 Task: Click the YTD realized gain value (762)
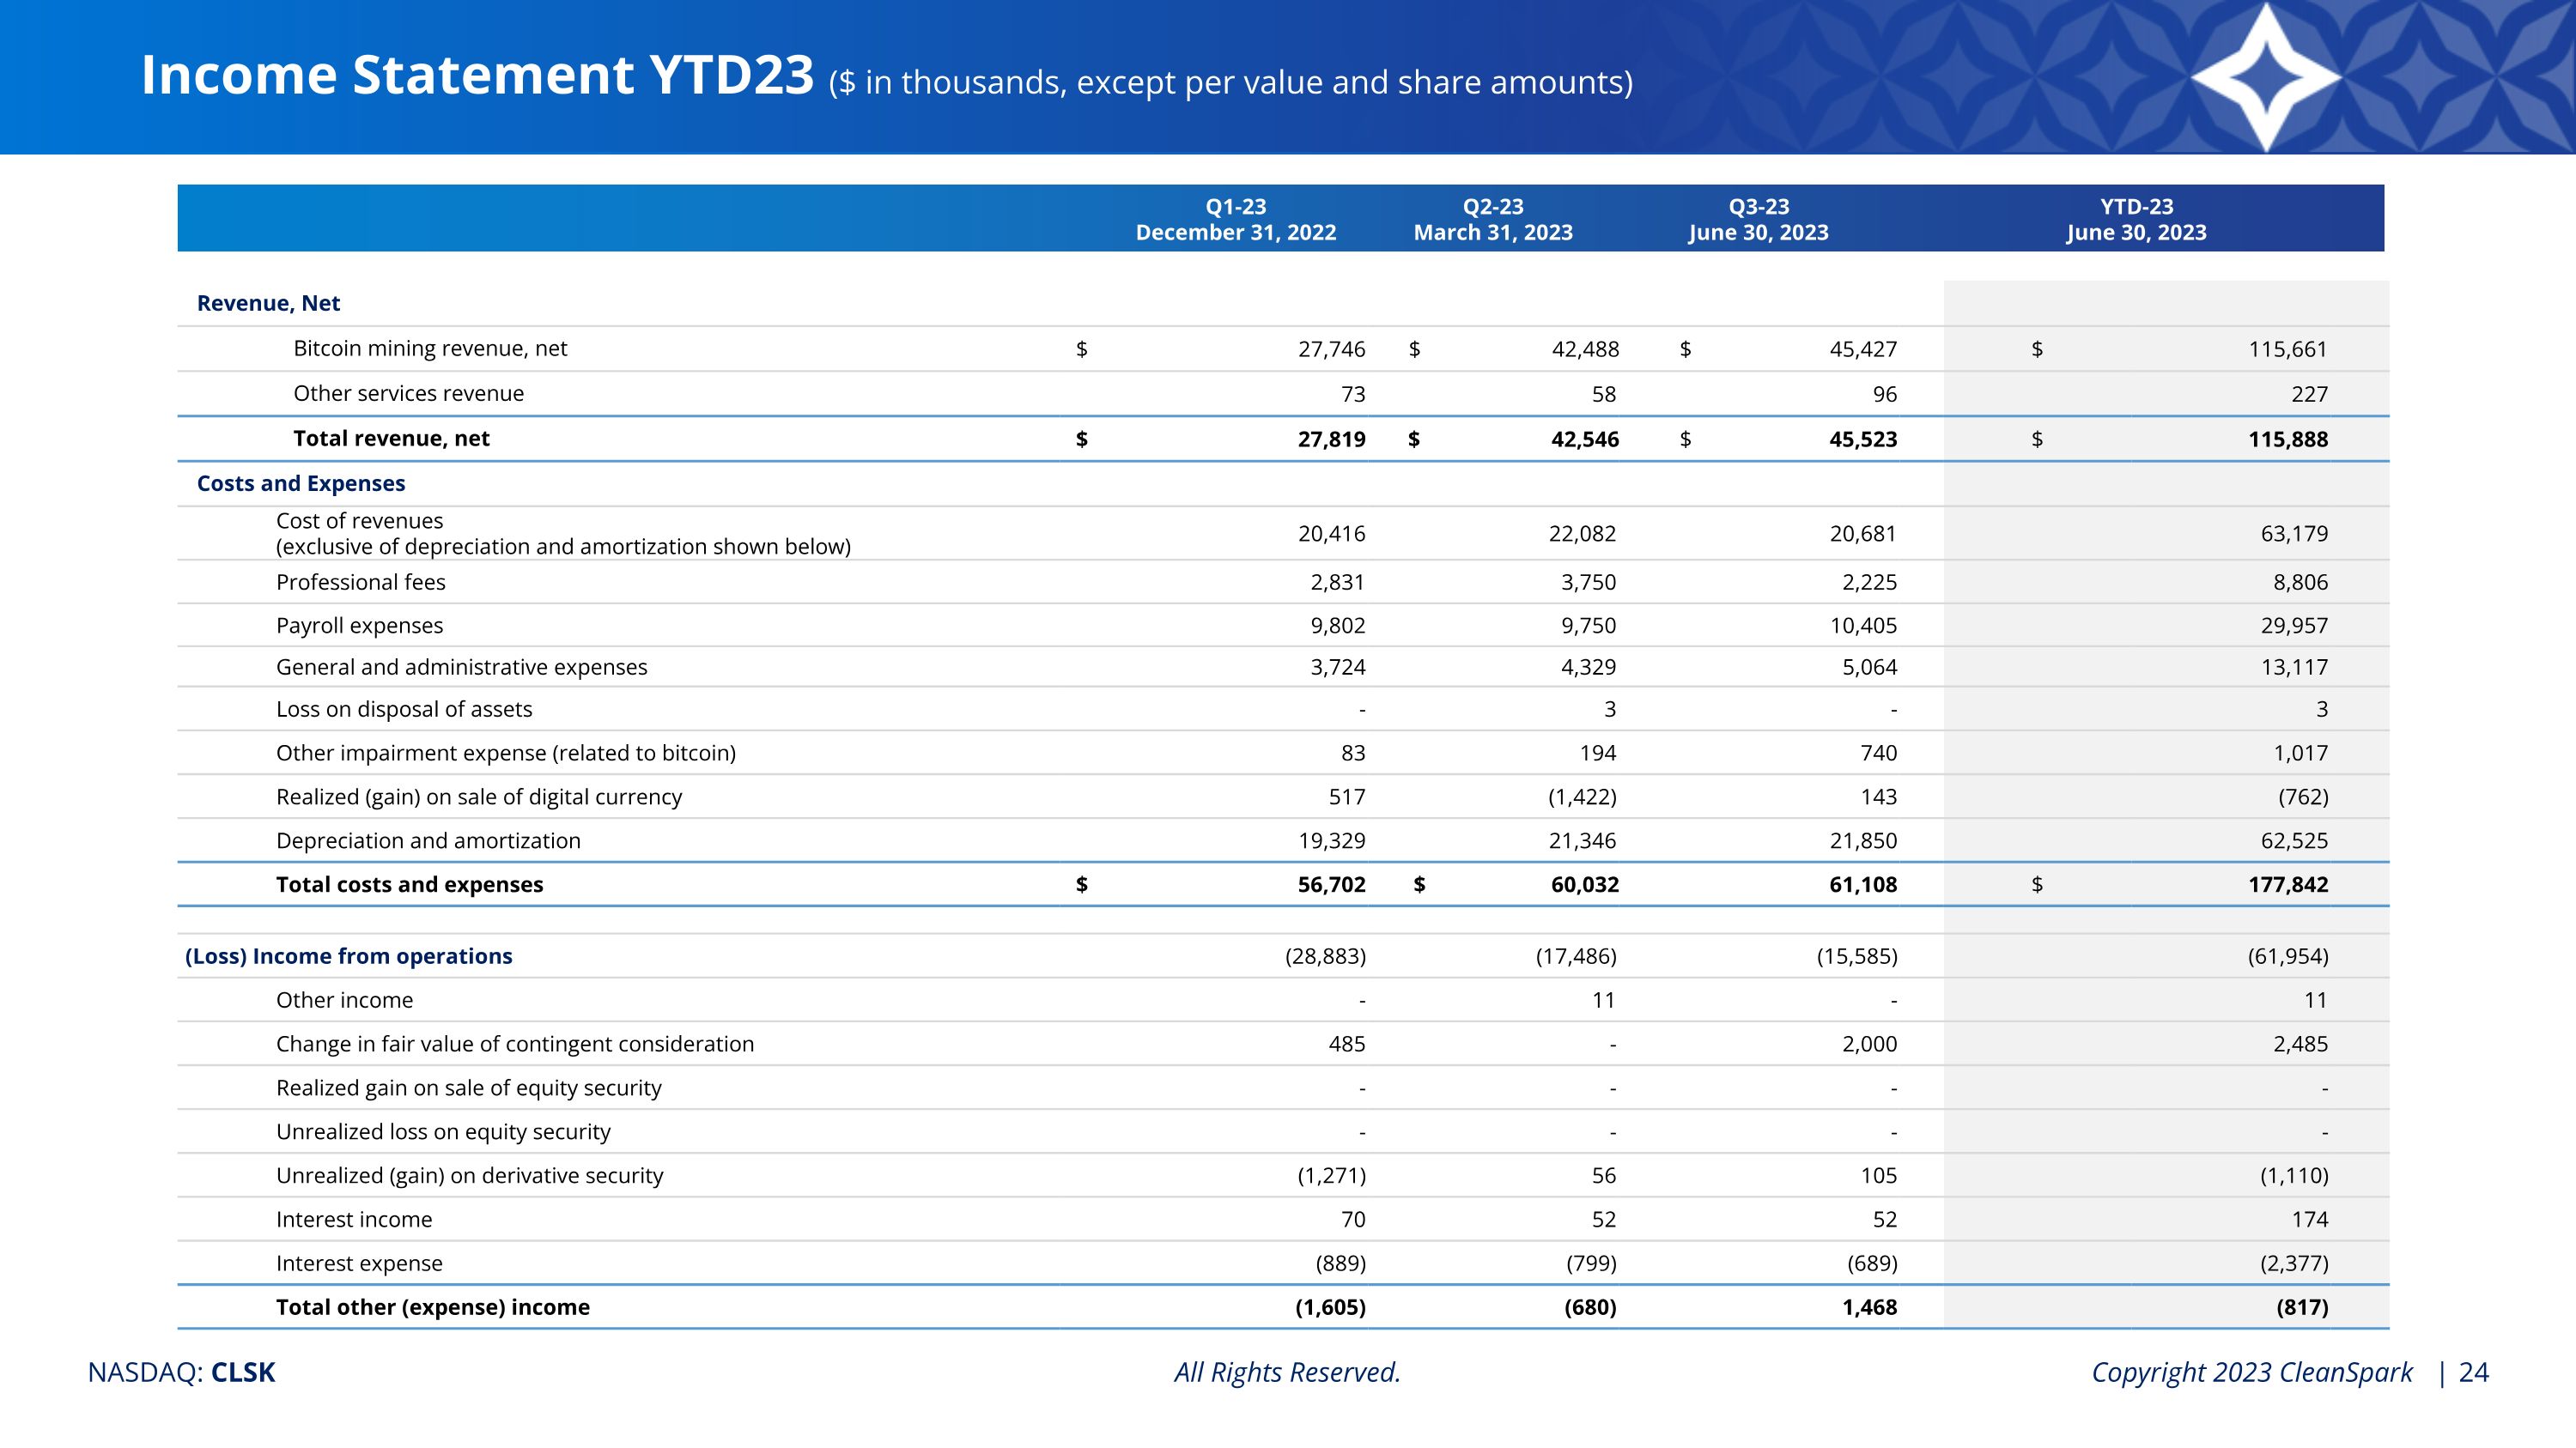2302,797
